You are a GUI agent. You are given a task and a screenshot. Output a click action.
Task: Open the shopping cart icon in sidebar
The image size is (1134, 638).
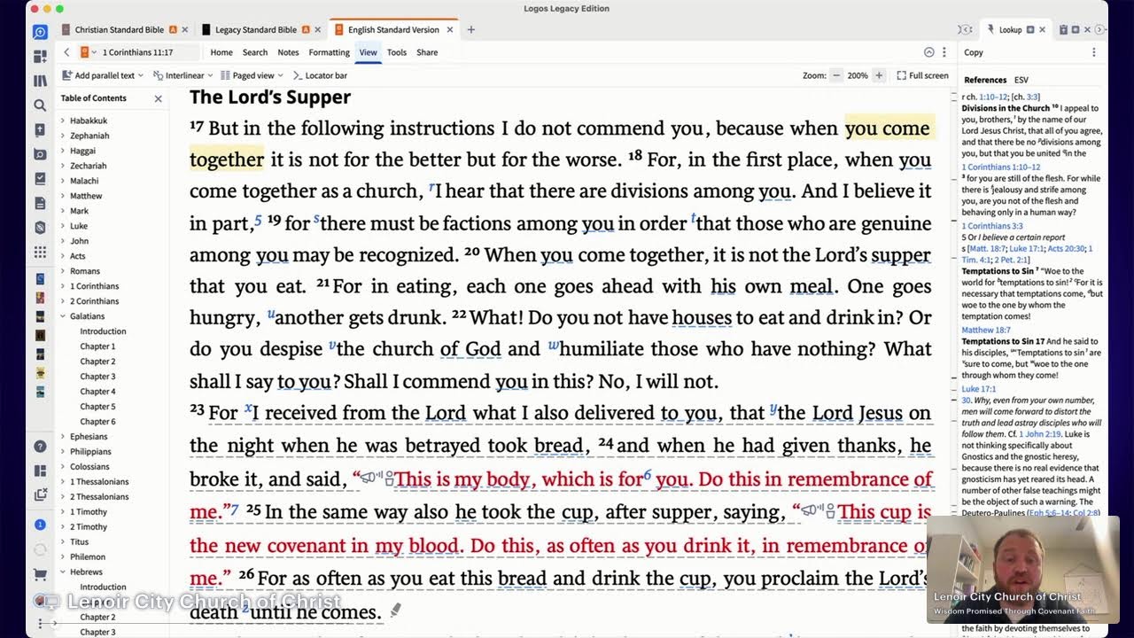tap(40, 575)
